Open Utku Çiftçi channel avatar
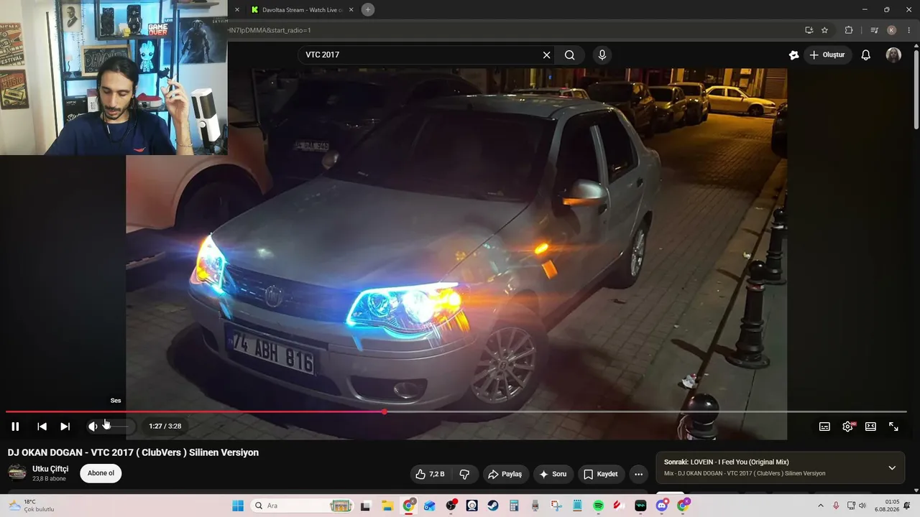Image resolution: width=920 pixels, height=517 pixels. point(17,472)
